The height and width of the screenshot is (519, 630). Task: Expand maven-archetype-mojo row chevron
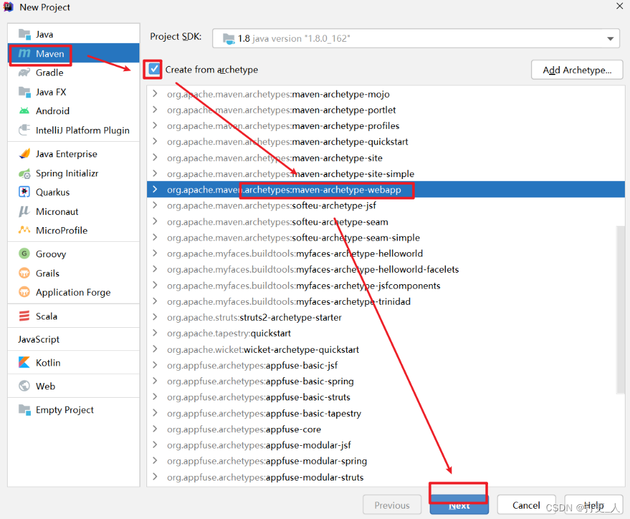[x=155, y=94]
